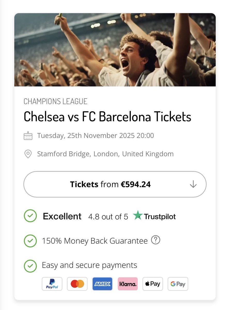230x310 pixels.
Task: Click the calendar icon beside the date
Action: click(28, 136)
